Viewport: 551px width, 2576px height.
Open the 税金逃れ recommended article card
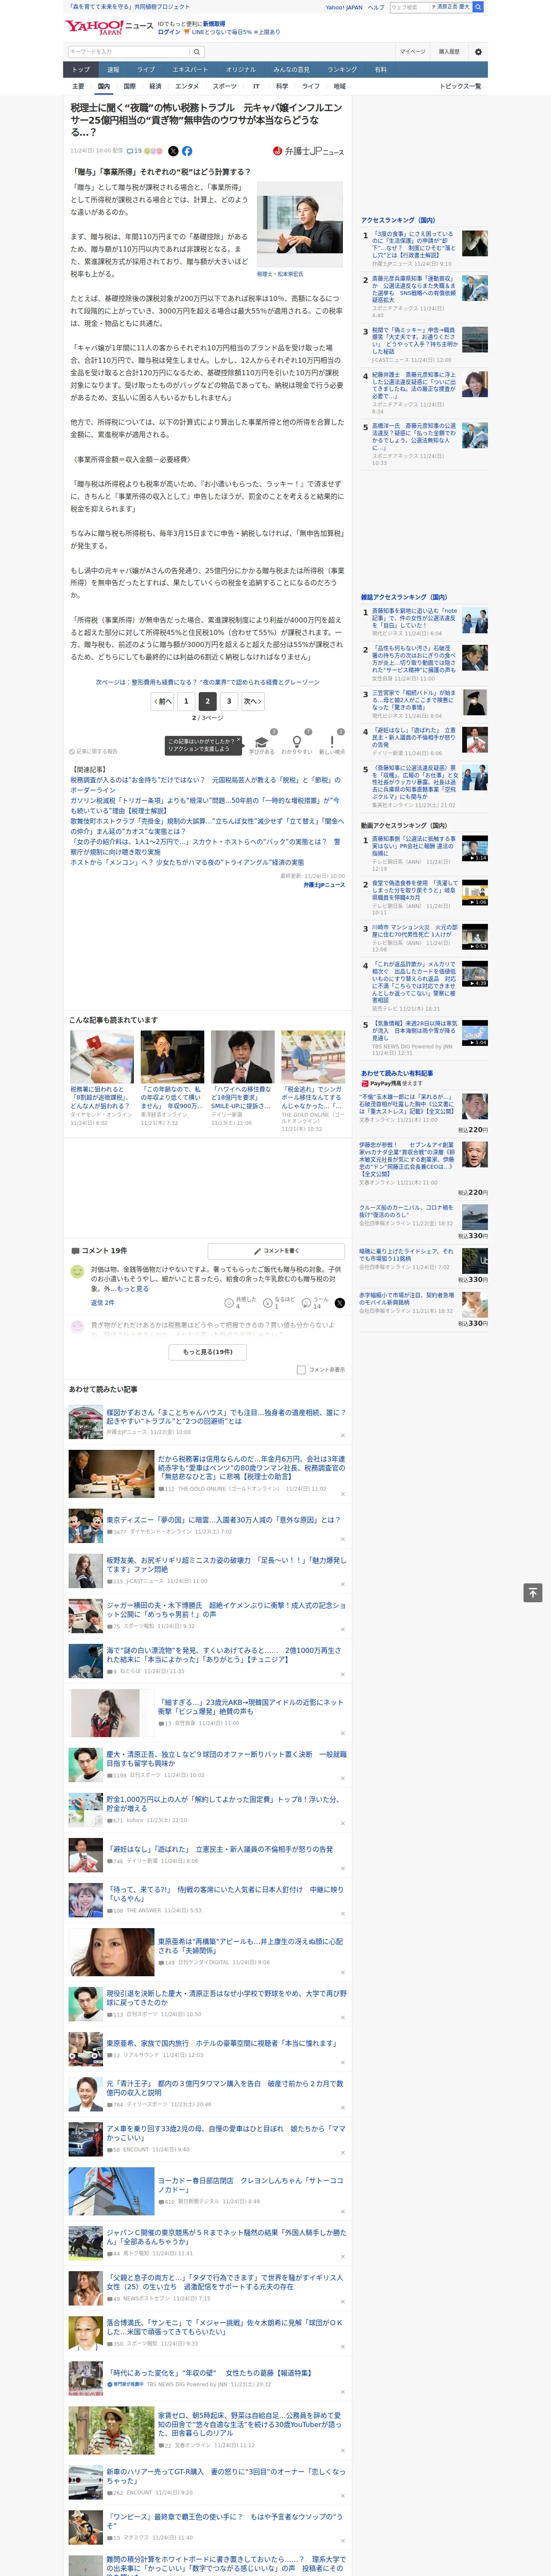(x=313, y=1080)
